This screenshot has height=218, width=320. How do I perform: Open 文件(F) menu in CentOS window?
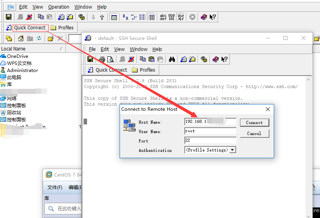[55, 187]
